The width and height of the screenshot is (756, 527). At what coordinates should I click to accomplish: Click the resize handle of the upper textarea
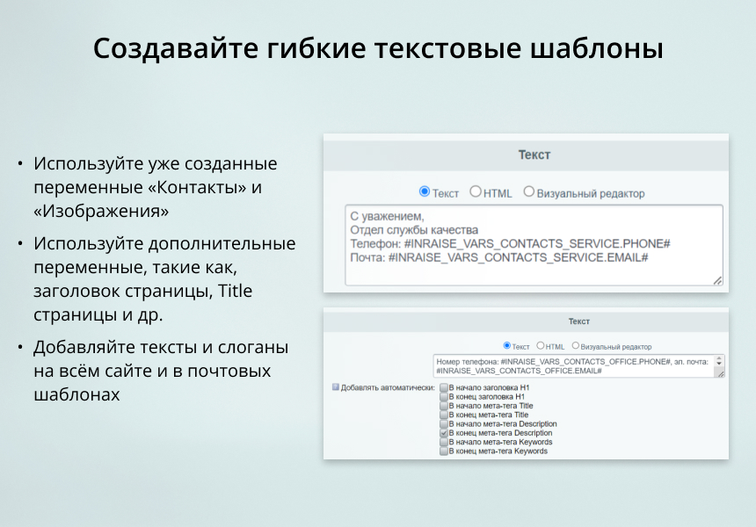719,282
